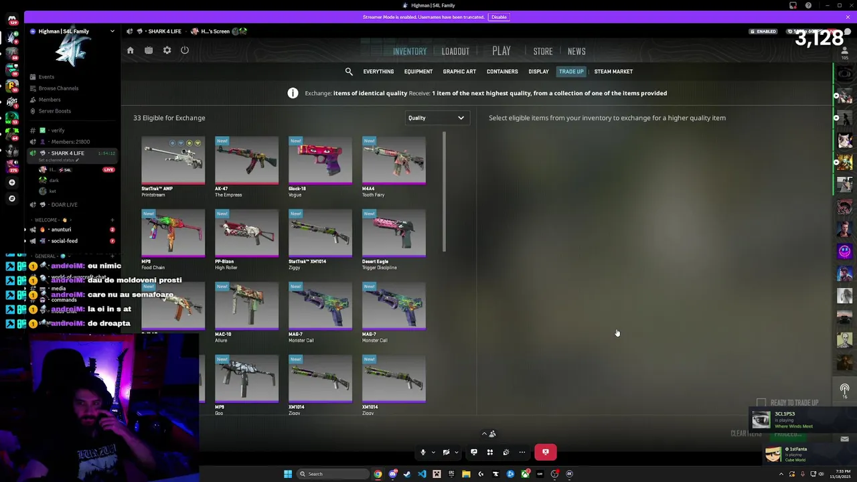Screen dimensions: 857x482
Task: Open the NEWS tab
Action: coord(576,52)
